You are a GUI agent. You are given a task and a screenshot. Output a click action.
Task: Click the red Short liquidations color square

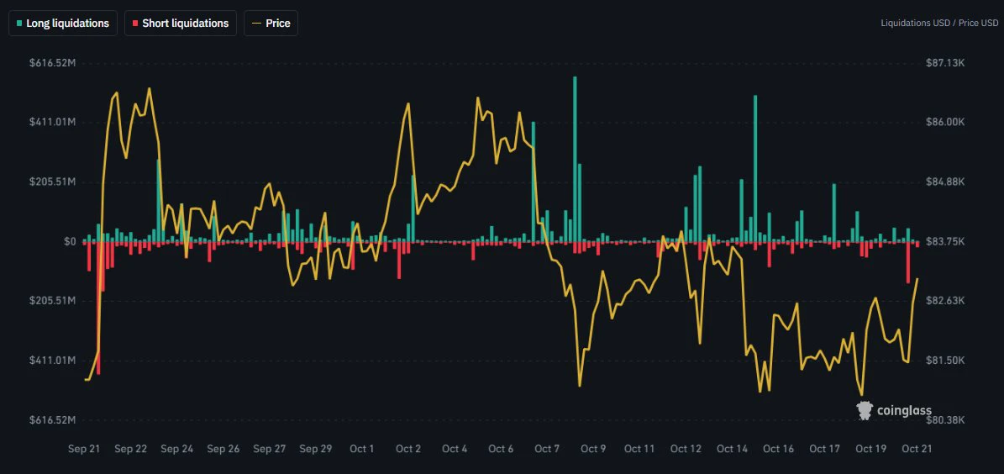(135, 24)
